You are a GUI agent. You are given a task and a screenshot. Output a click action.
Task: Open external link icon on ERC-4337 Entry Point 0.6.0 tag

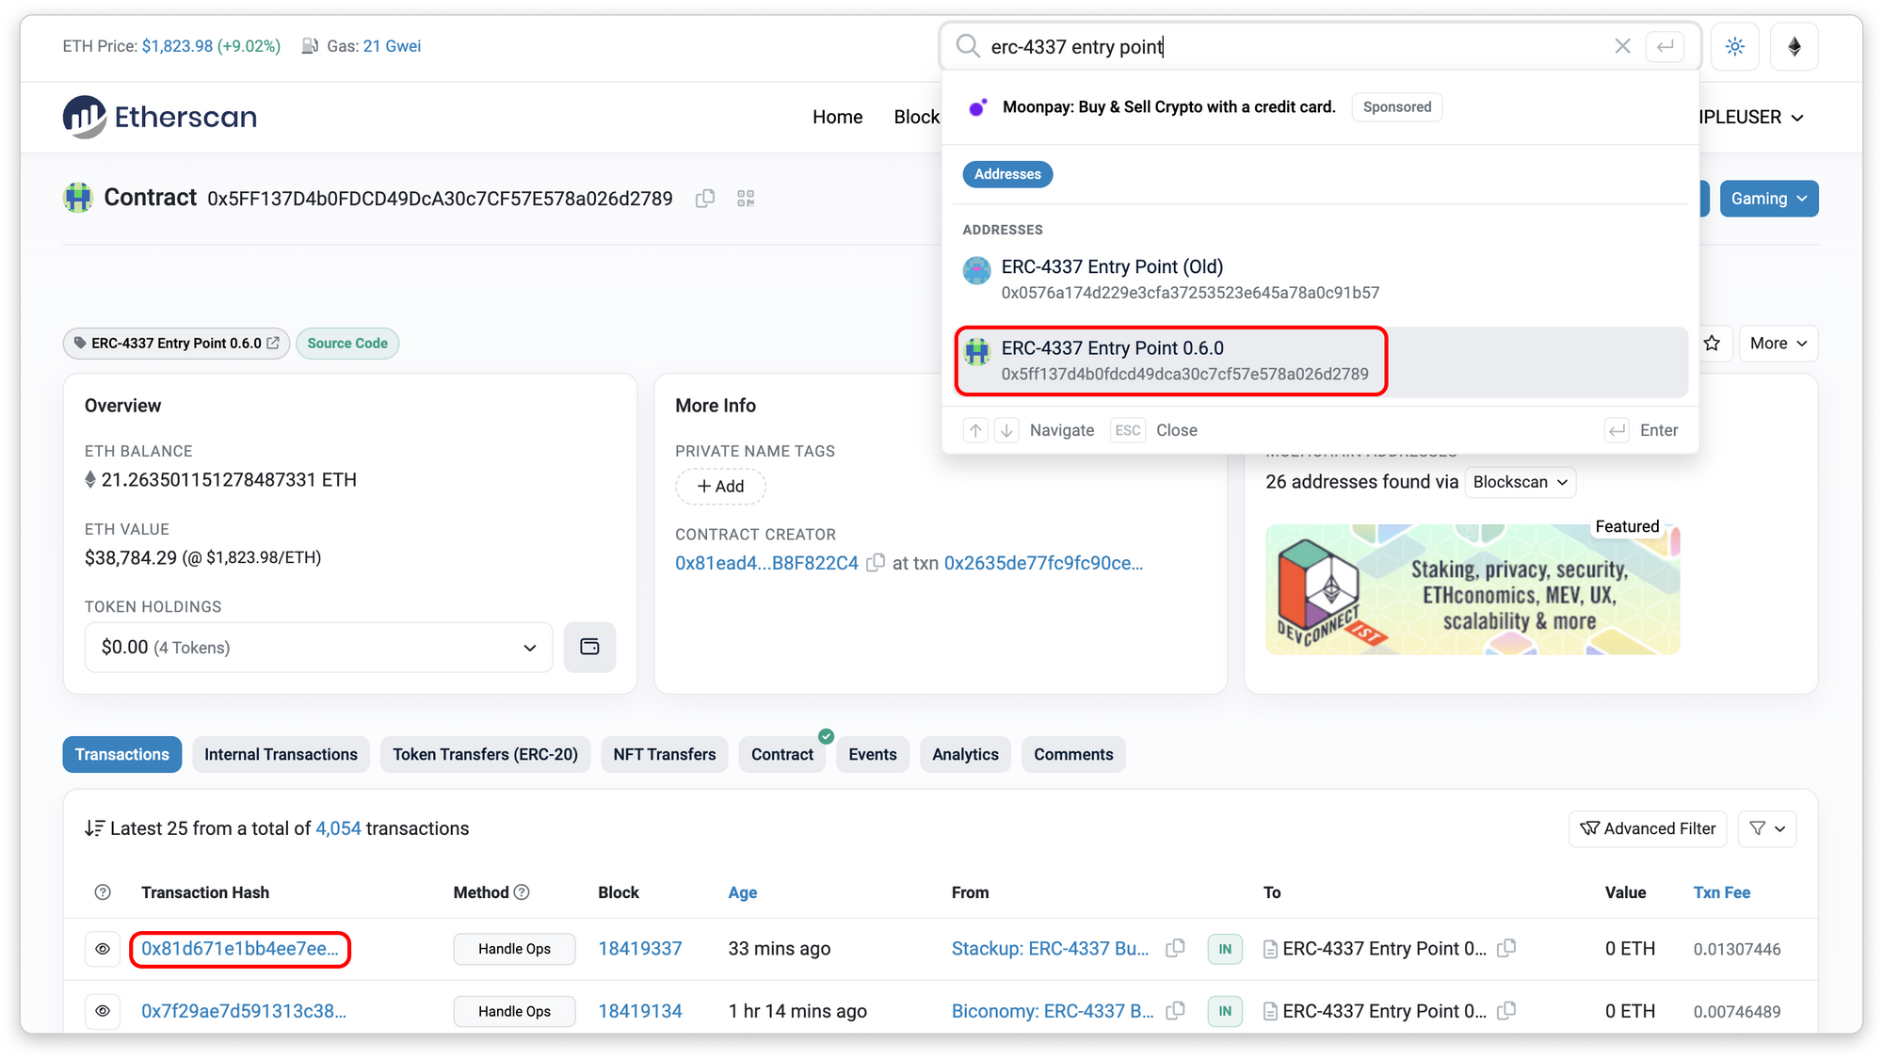coord(273,344)
